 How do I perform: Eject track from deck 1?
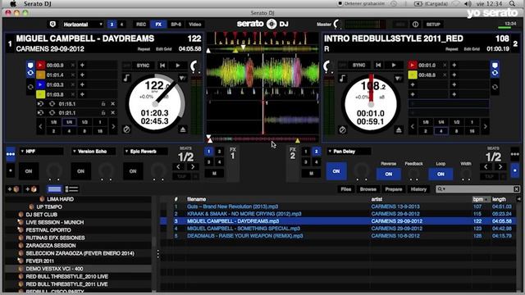(183, 129)
